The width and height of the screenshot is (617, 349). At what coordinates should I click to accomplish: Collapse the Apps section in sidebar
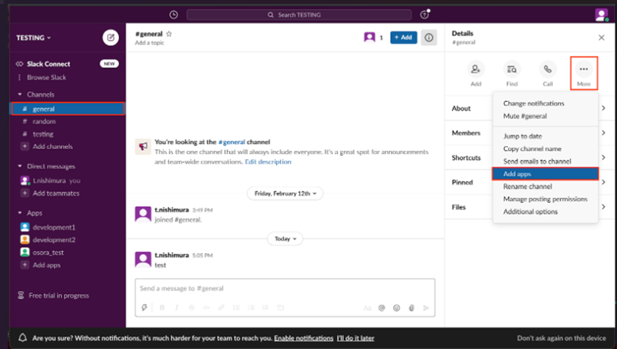pos(20,213)
